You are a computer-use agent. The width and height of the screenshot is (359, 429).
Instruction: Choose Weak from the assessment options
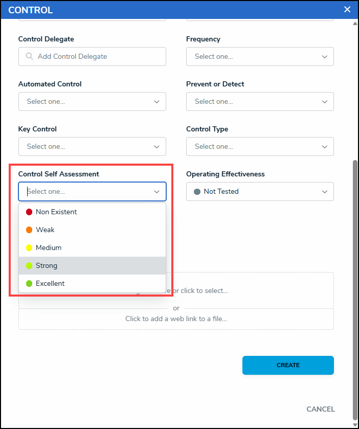pos(92,230)
